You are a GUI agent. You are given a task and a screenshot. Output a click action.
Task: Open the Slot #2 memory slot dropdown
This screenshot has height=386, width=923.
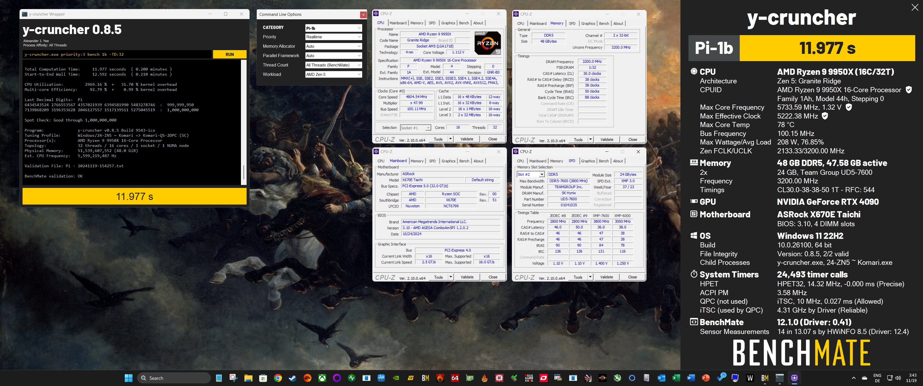tap(531, 175)
